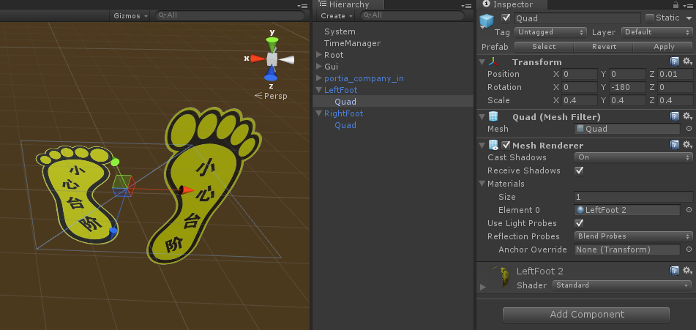Open the Cast Shadows dropdown
Screen dimensions: 696x330
click(633, 157)
